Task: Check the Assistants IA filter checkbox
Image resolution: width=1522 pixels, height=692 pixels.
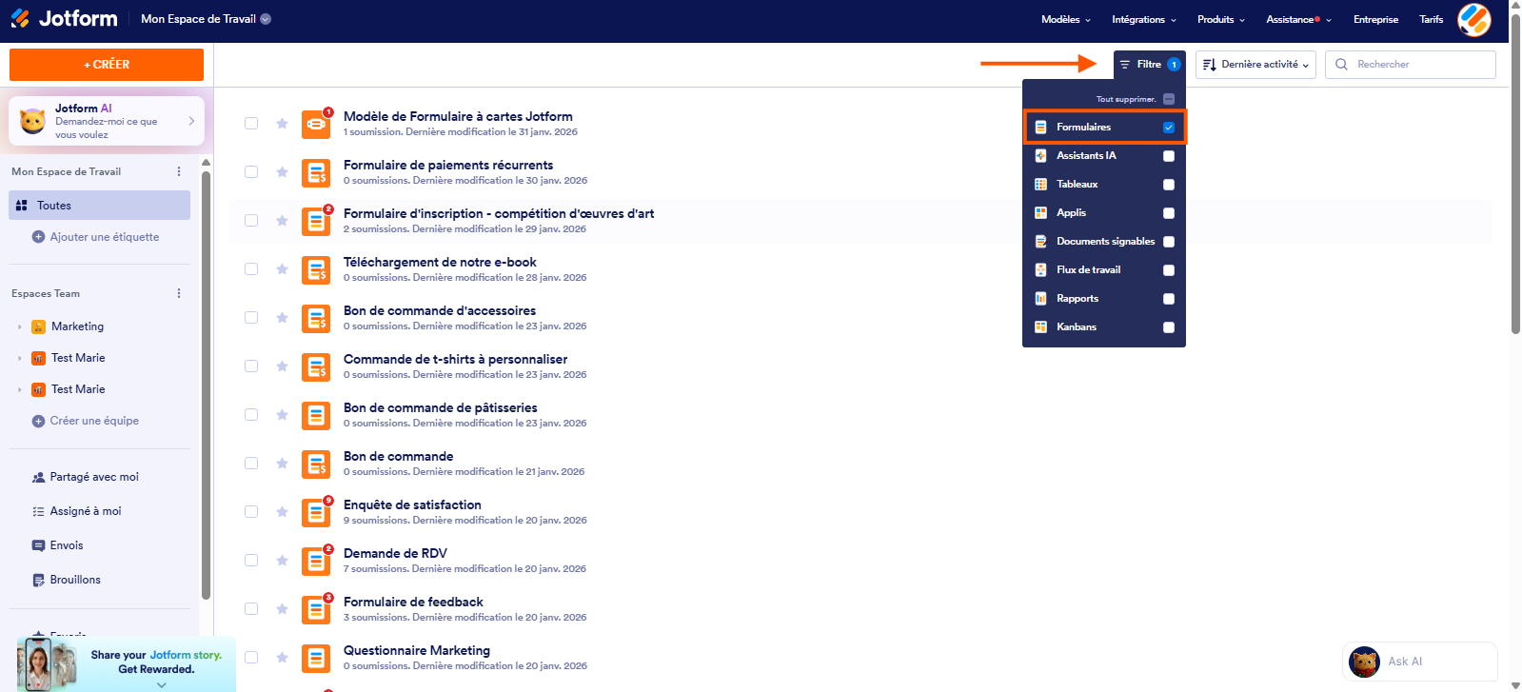Action: tap(1169, 155)
